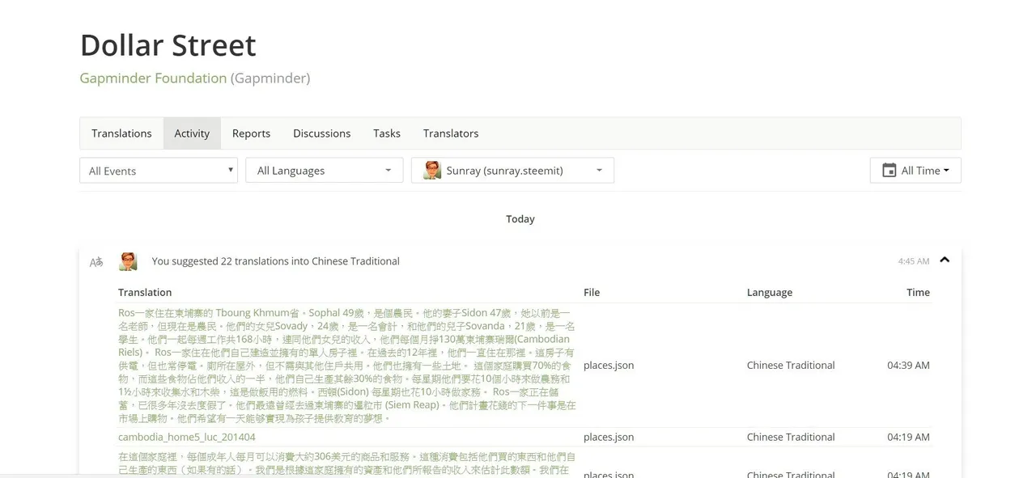This screenshot has height=478, width=1036.
Task: Click Chinese Traditional in the cambodia_home5 row
Action: 791,437
